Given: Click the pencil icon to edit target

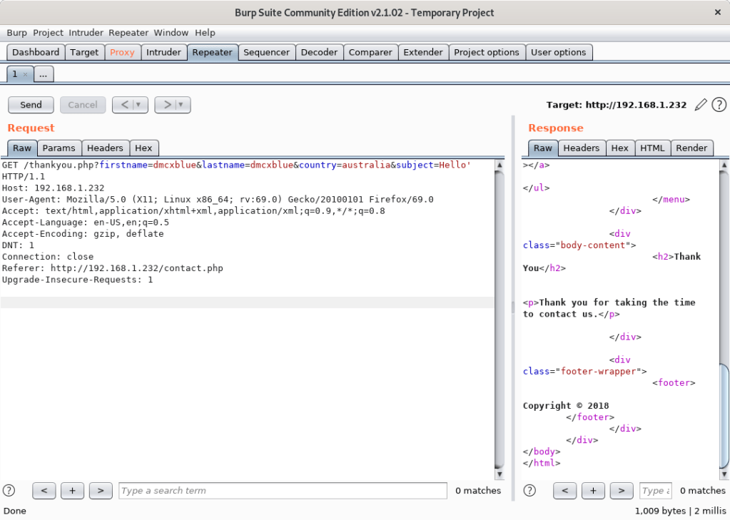Looking at the screenshot, I should click(x=700, y=105).
